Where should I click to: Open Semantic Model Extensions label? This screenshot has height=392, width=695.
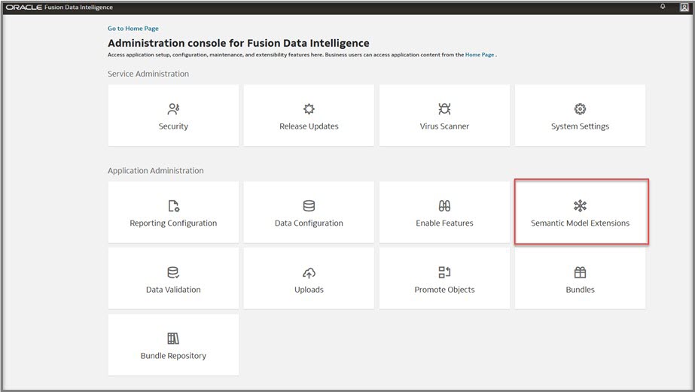[581, 223]
